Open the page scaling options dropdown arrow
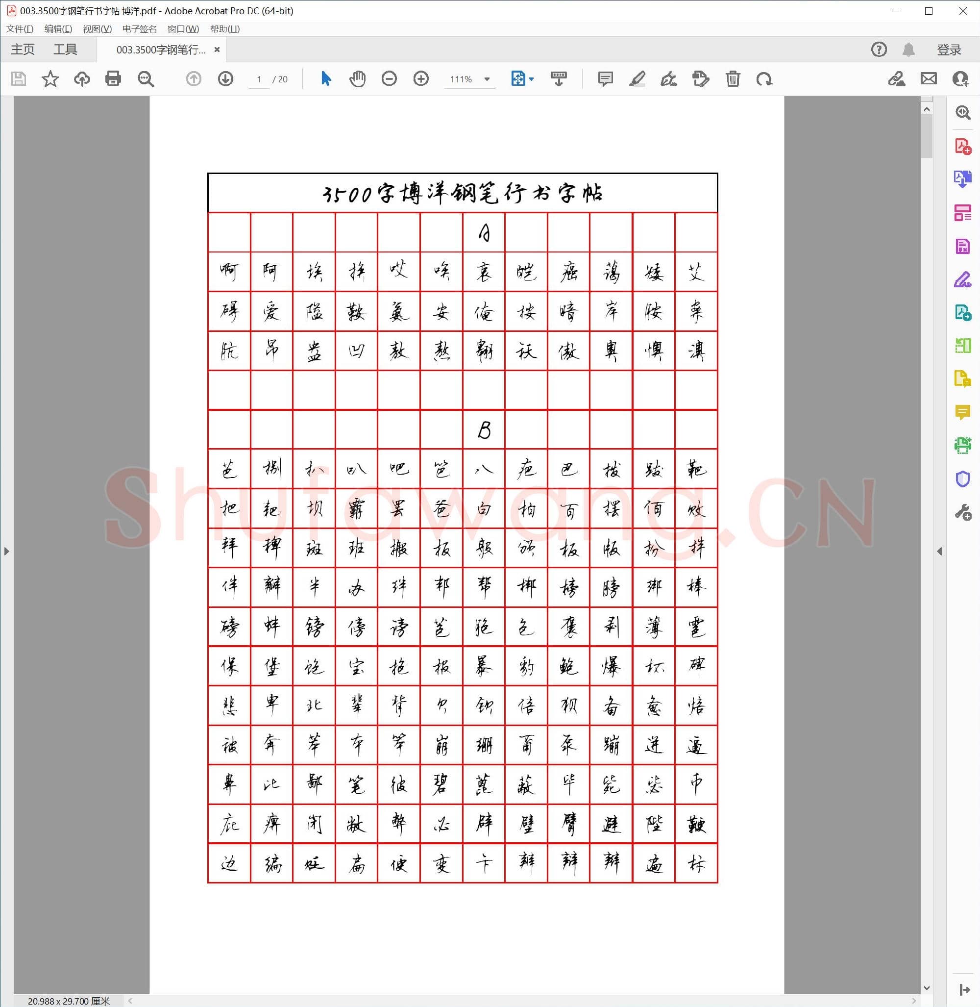Image resolution: width=980 pixels, height=1007 pixels. tap(531, 79)
